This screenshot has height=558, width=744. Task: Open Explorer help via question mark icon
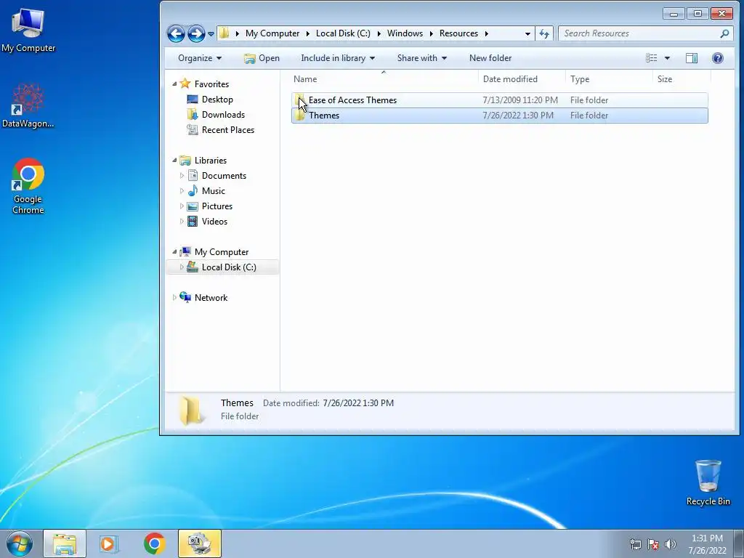click(717, 58)
